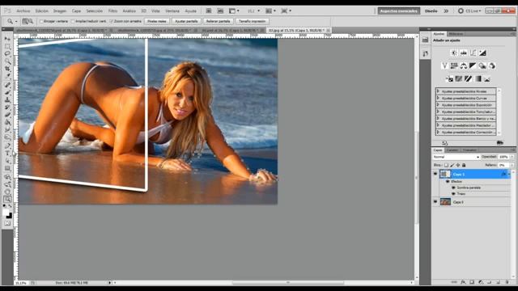518x291 pixels.
Task: Select the Aspectos esenciales workspace
Action: (x=399, y=11)
